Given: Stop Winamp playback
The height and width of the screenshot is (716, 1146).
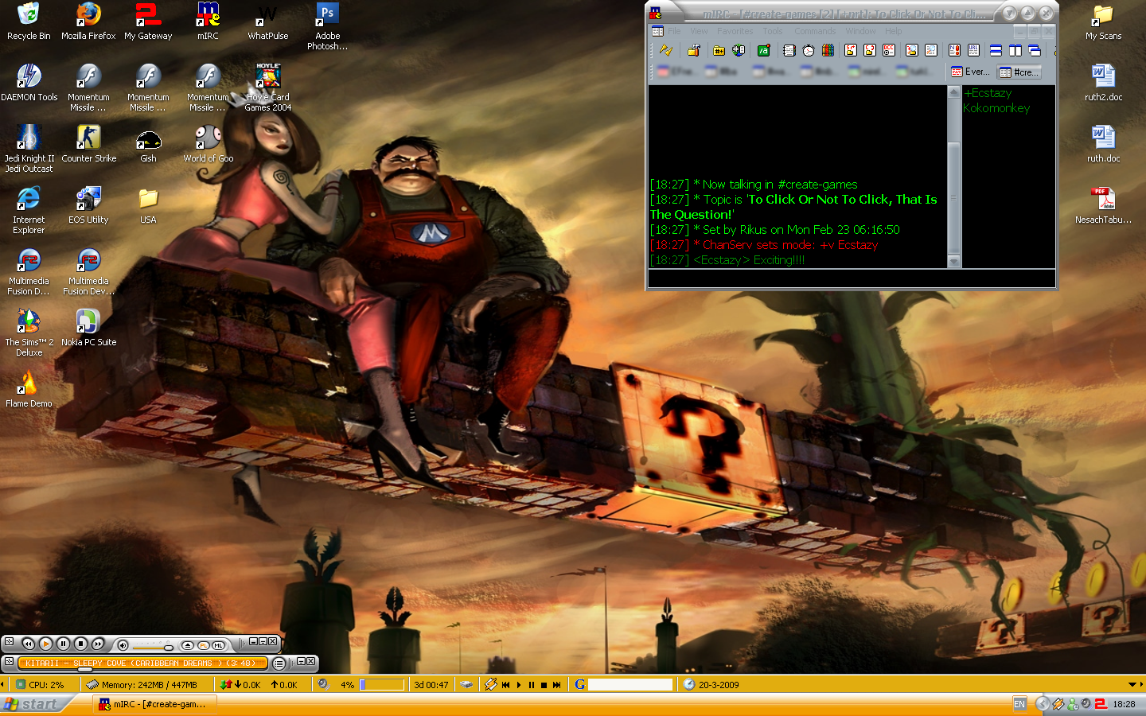Looking at the screenshot, I should pos(80,644).
